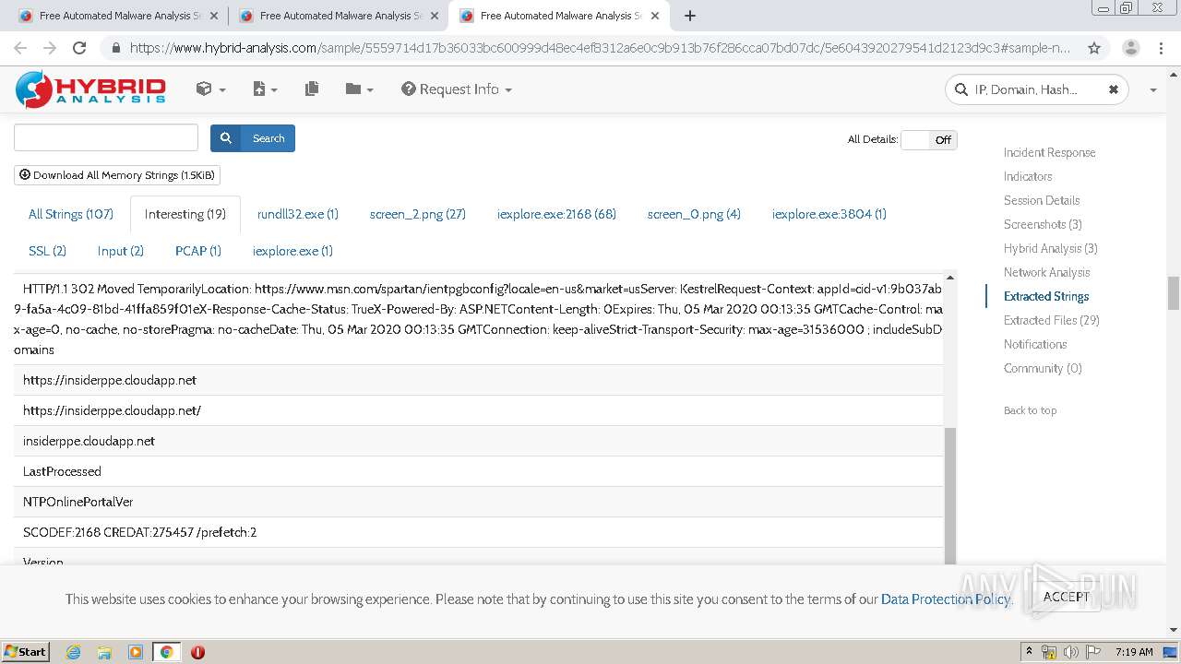Open the iexplore.exe:3804 (1) tab

(x=829, y=214)
